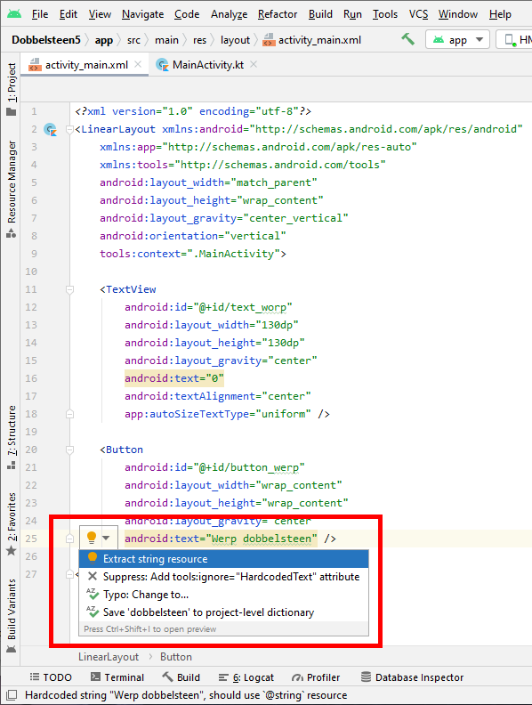Collapse the TextView tag fold marker
The width and height of the screenshot is (532, 705).
(69, 289)
